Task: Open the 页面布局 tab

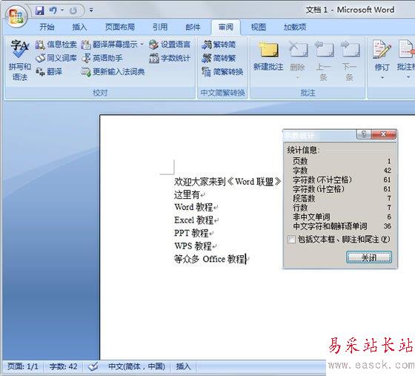Action: (119, 27)
